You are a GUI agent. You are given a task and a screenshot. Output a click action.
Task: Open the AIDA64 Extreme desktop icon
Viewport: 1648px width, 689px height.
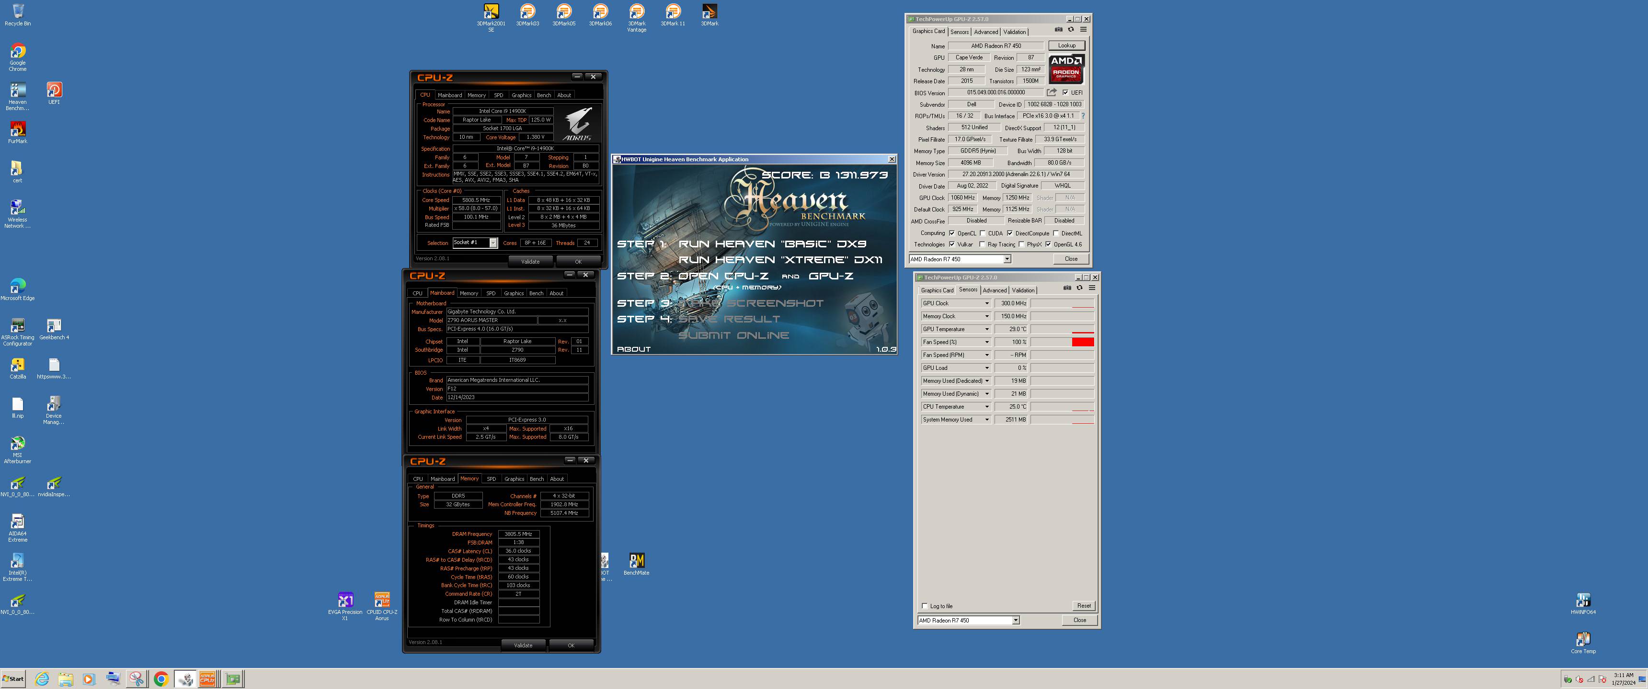coord(17,528)
